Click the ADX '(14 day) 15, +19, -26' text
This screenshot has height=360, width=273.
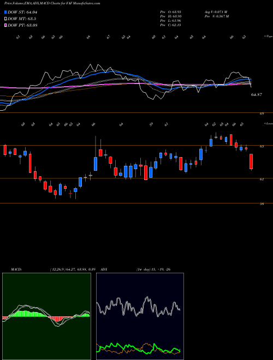[153, 269]
